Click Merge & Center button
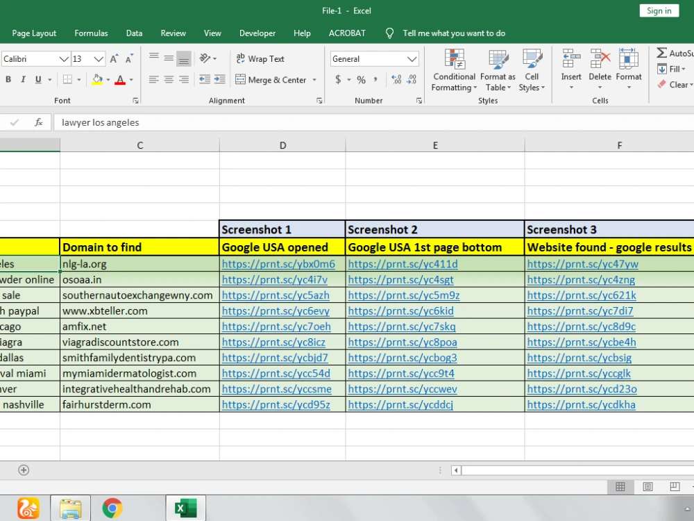694x521 pixels. [x=271, y=80]
